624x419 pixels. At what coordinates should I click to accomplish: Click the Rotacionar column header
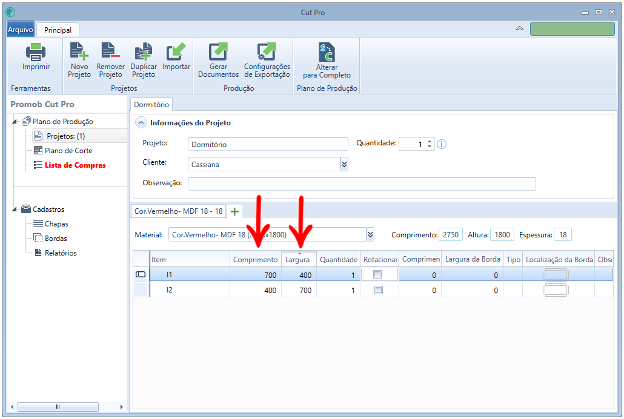[x=380, y=259]
